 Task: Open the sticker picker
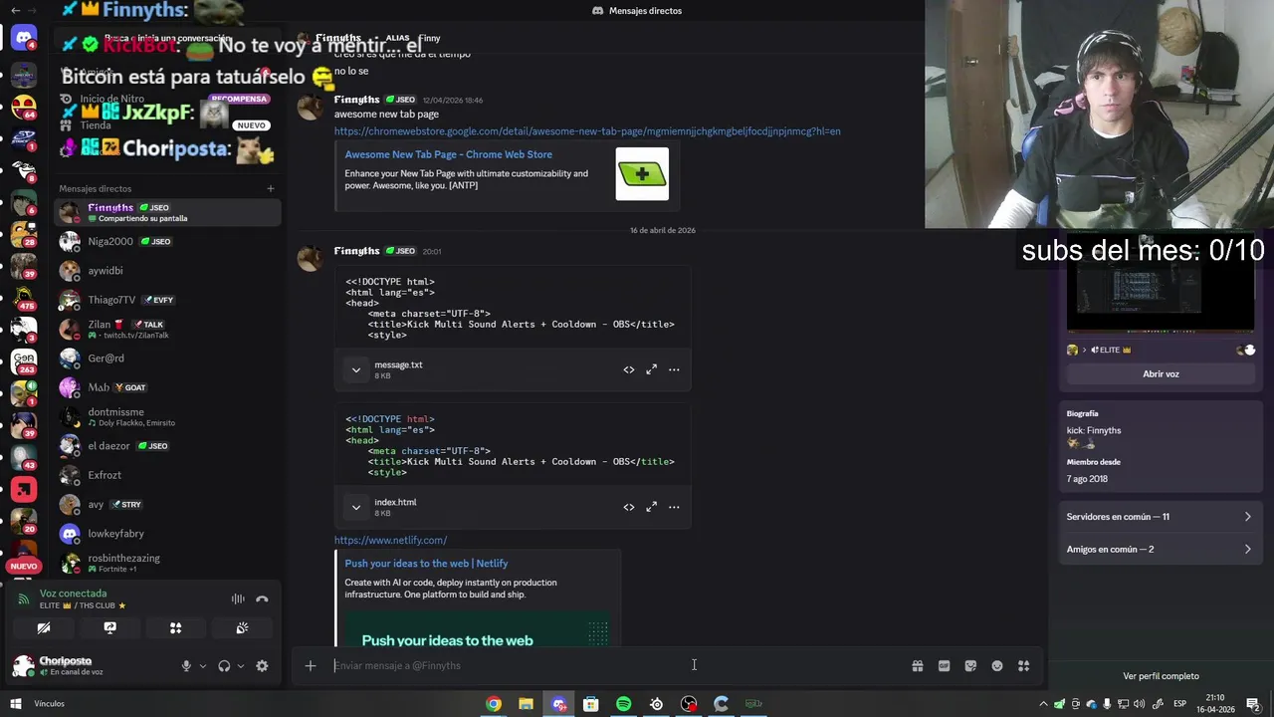[970, 666]
